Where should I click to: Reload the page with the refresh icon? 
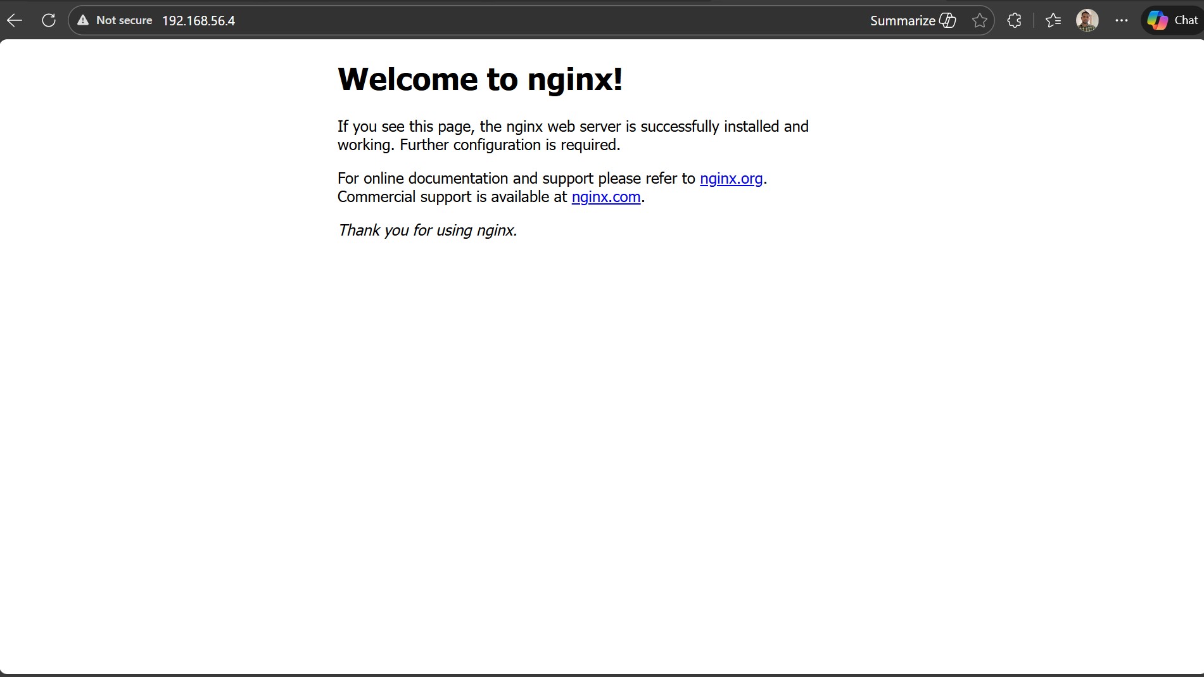pyautogui.click(x=49, y=20)
